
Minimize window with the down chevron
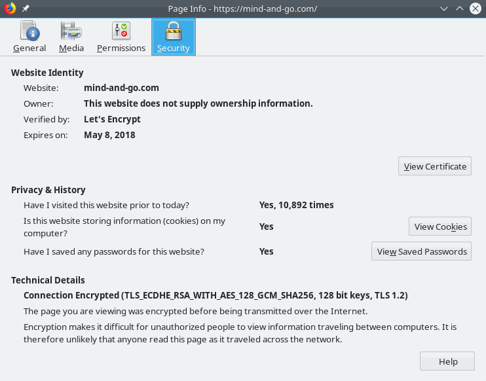444,9
